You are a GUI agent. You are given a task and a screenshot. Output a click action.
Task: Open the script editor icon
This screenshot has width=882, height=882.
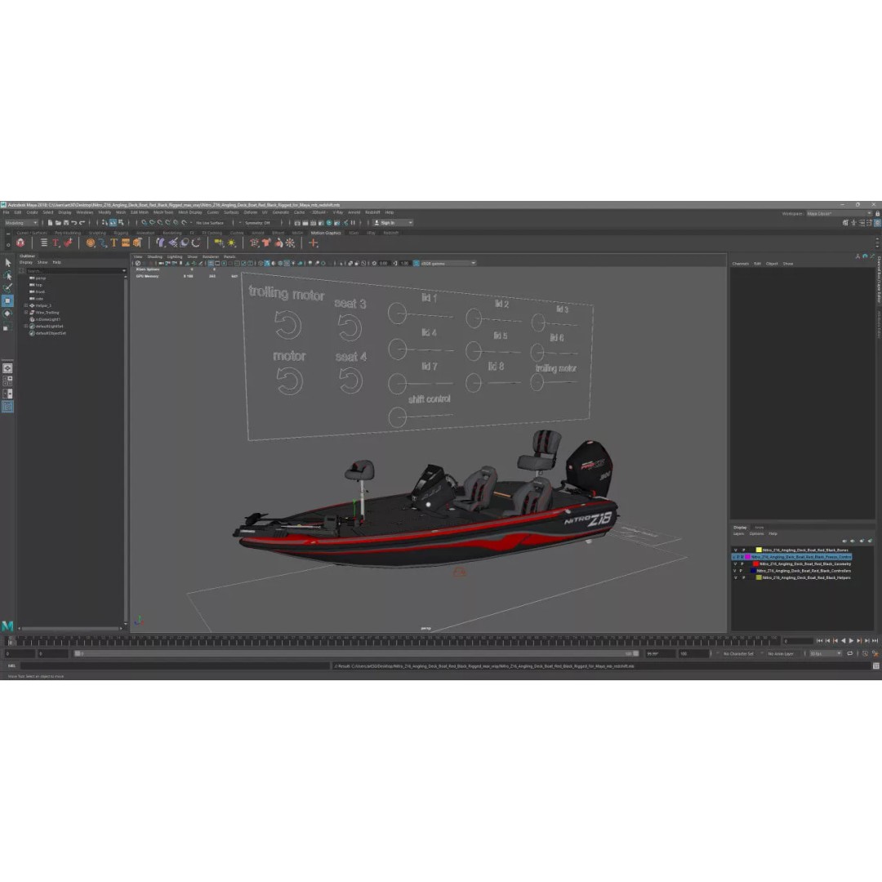pyautogui.click(x=875, y=666)
